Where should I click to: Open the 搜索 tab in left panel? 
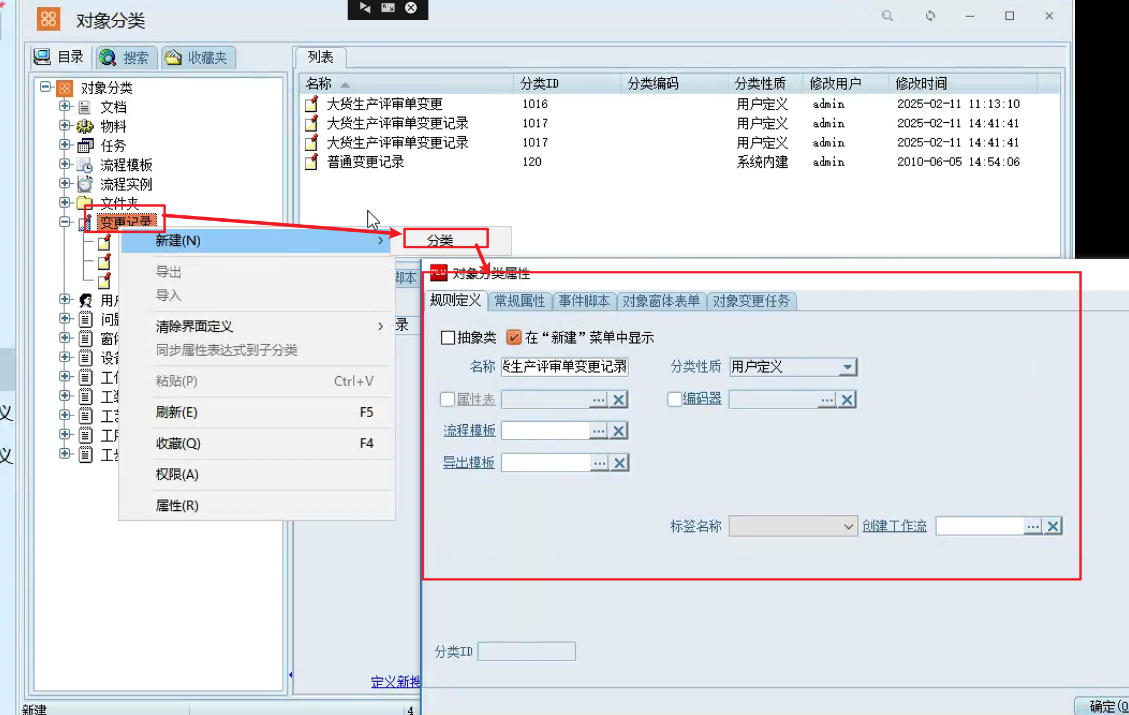(125, 57)
